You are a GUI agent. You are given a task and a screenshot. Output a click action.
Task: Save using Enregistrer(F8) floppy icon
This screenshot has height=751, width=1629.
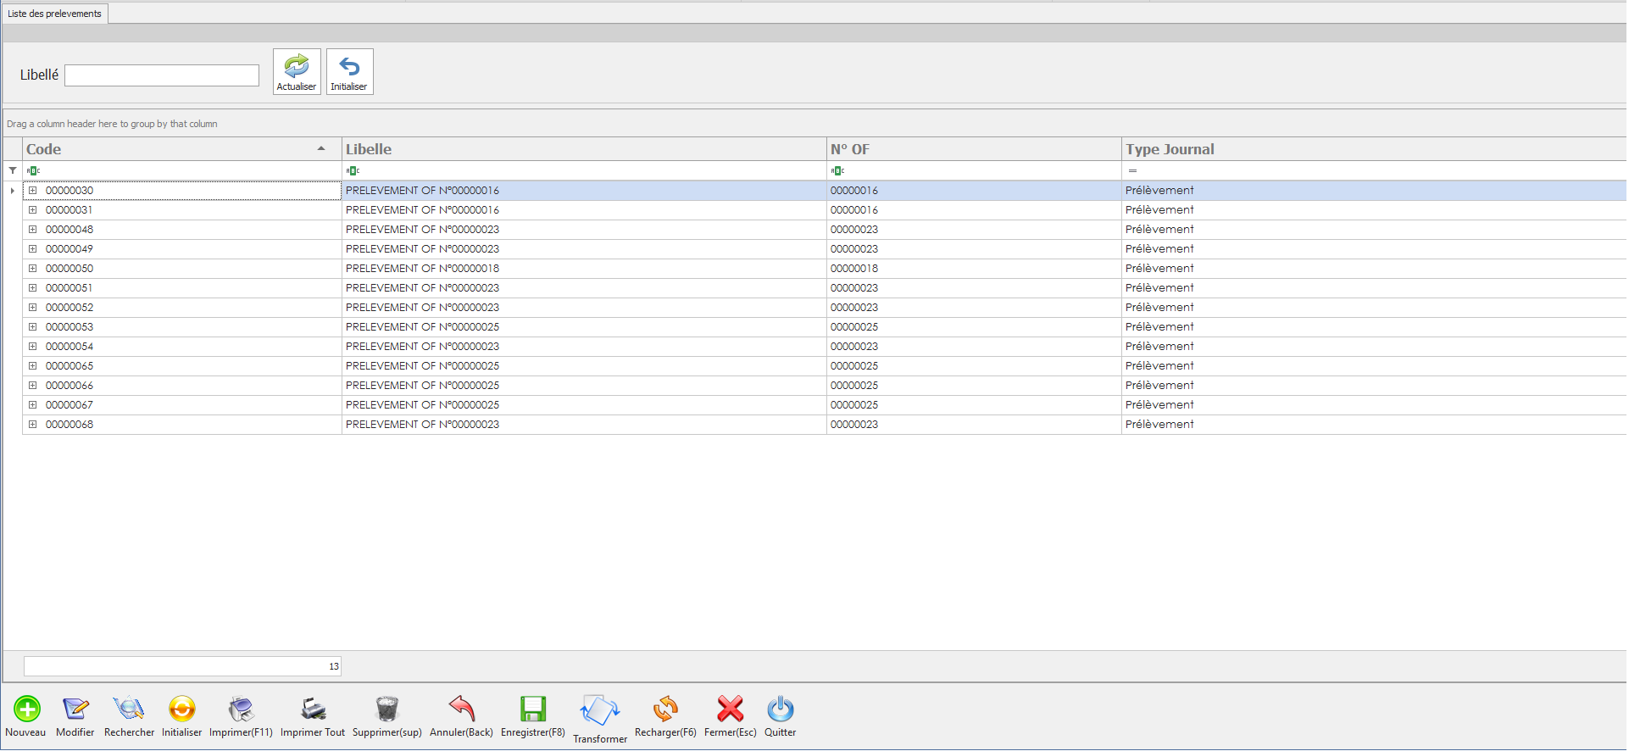[532, 709]
